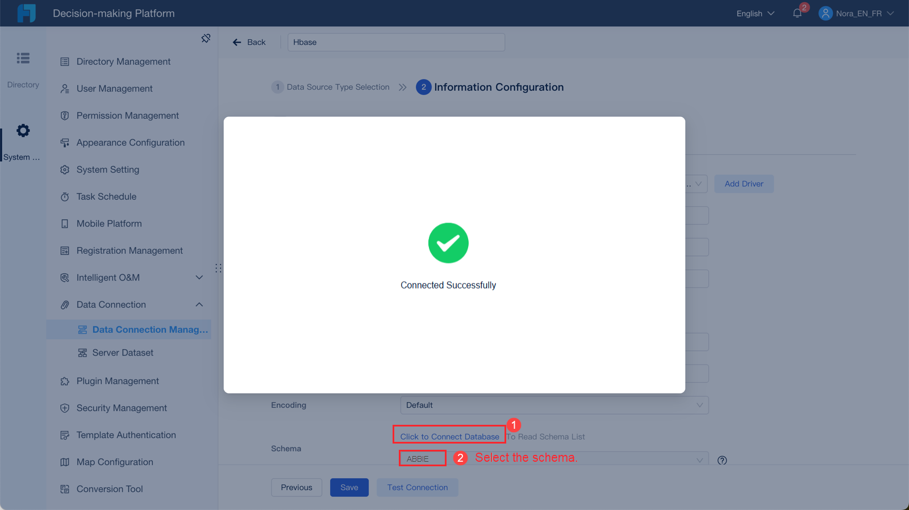909x510 pixels.
Task: Click the Save button
Action: (349, 487)
